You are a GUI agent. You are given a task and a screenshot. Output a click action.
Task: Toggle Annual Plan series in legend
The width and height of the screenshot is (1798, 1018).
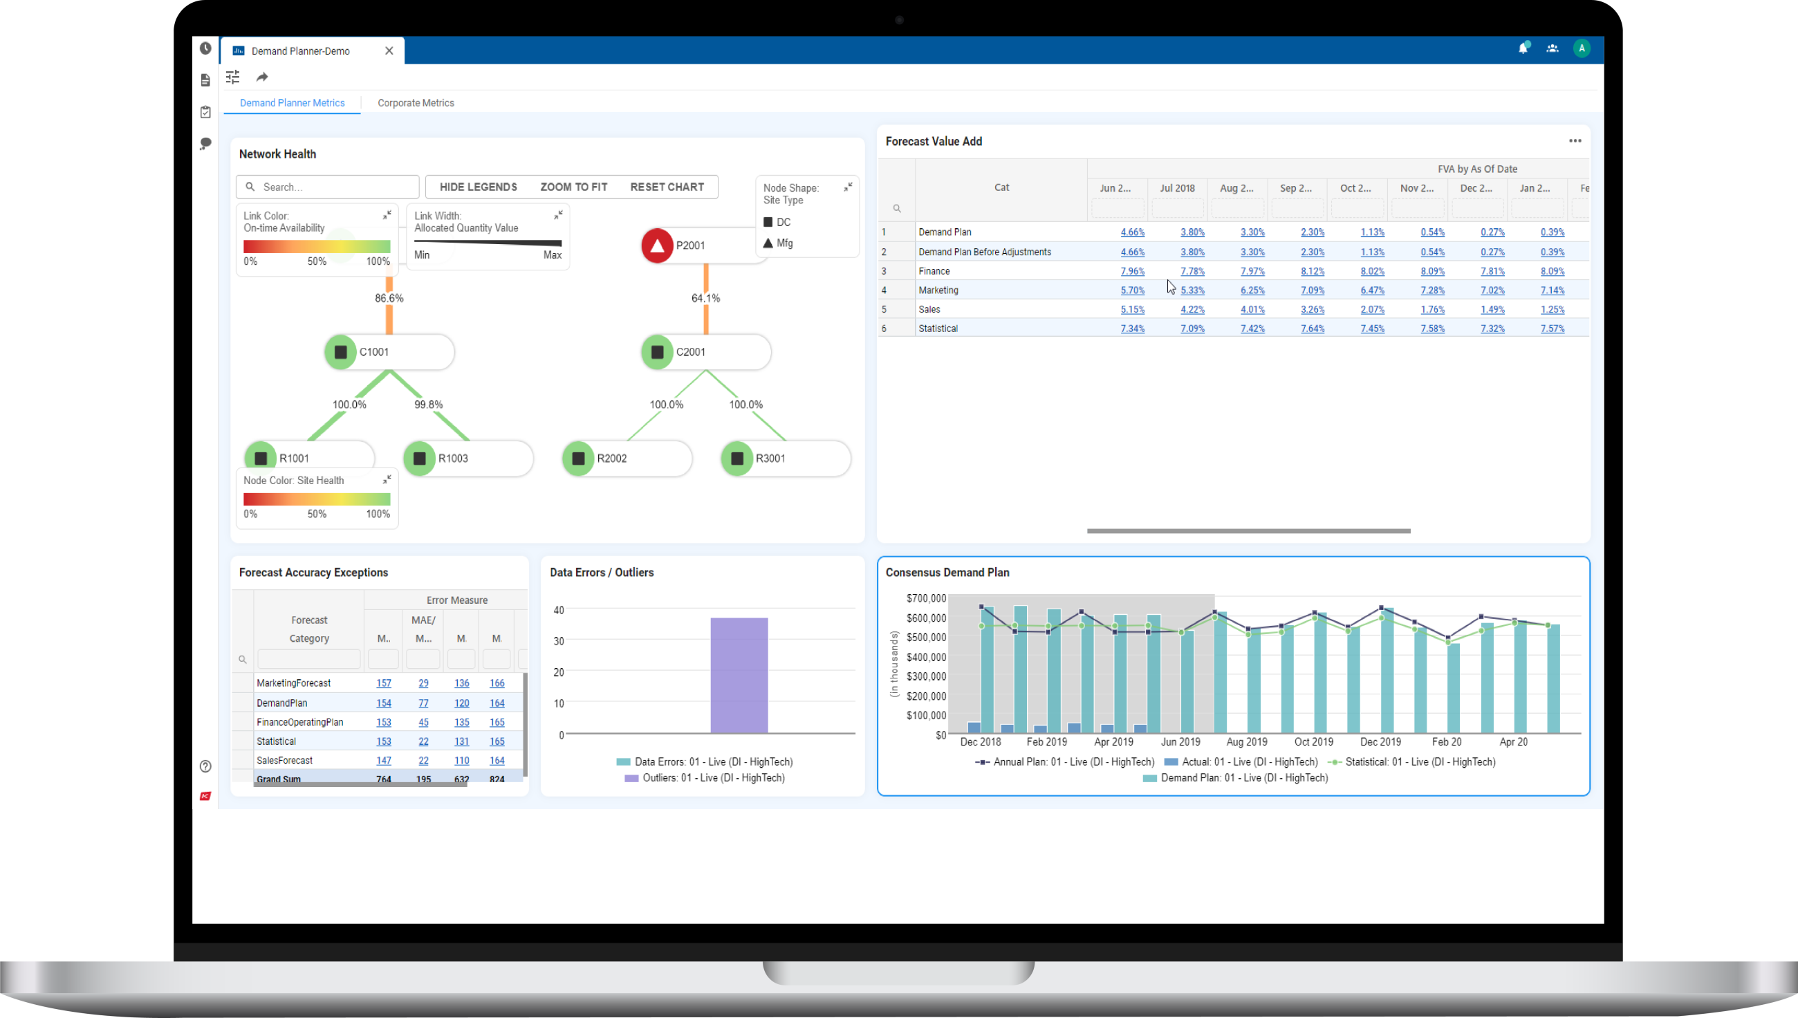click(1065, 762)
